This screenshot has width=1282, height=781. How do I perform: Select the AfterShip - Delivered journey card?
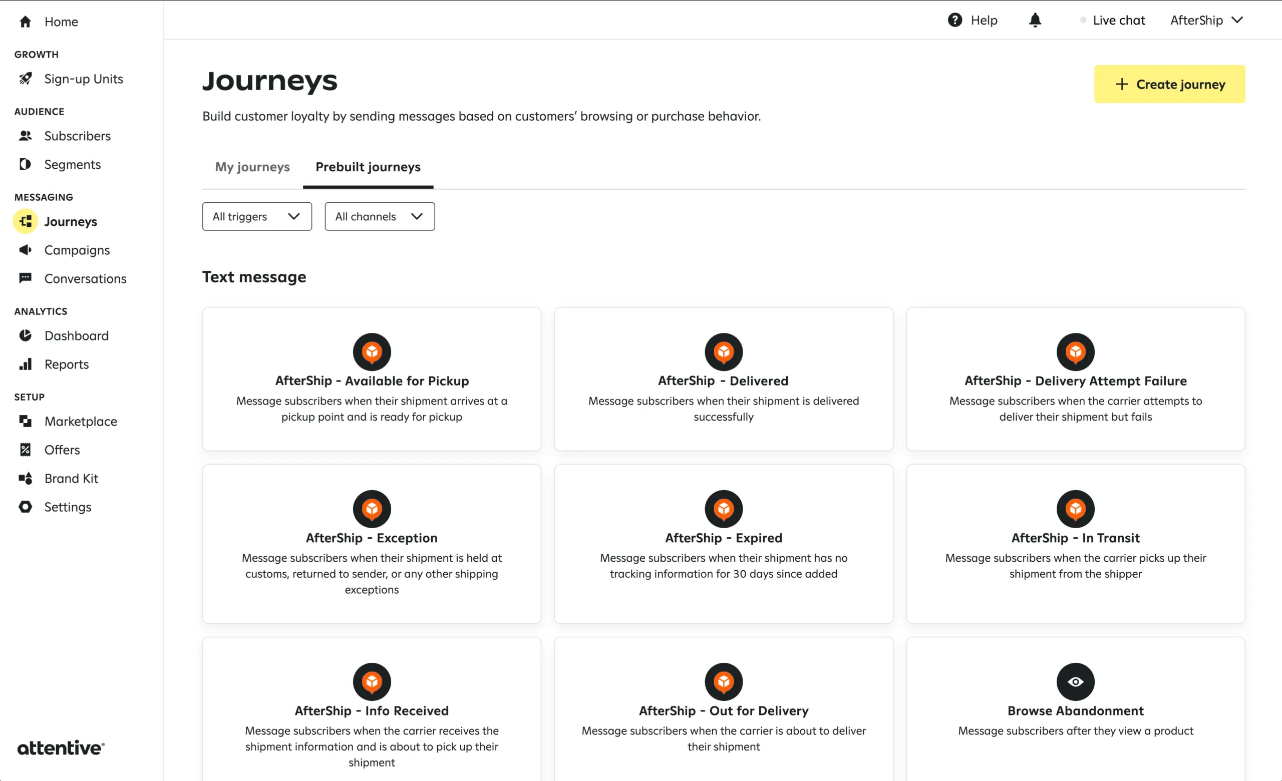[x=723, y=379]
